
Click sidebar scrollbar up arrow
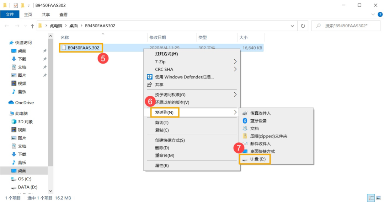click(50, 36)
